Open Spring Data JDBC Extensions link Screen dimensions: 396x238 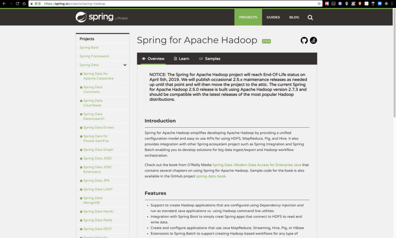tap(98, 169)
